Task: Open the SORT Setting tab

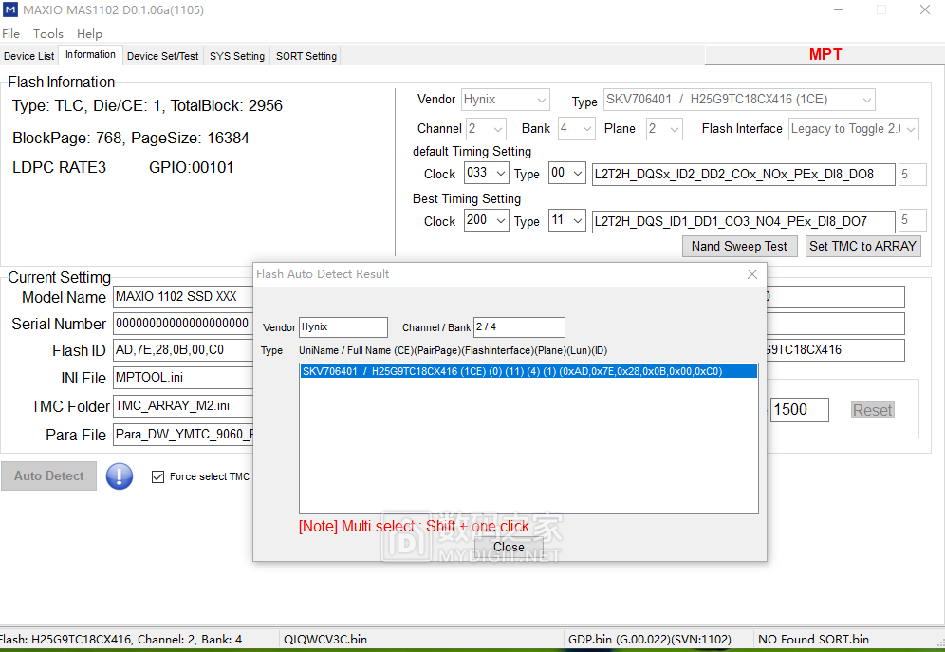Action: tap(306, 56)
